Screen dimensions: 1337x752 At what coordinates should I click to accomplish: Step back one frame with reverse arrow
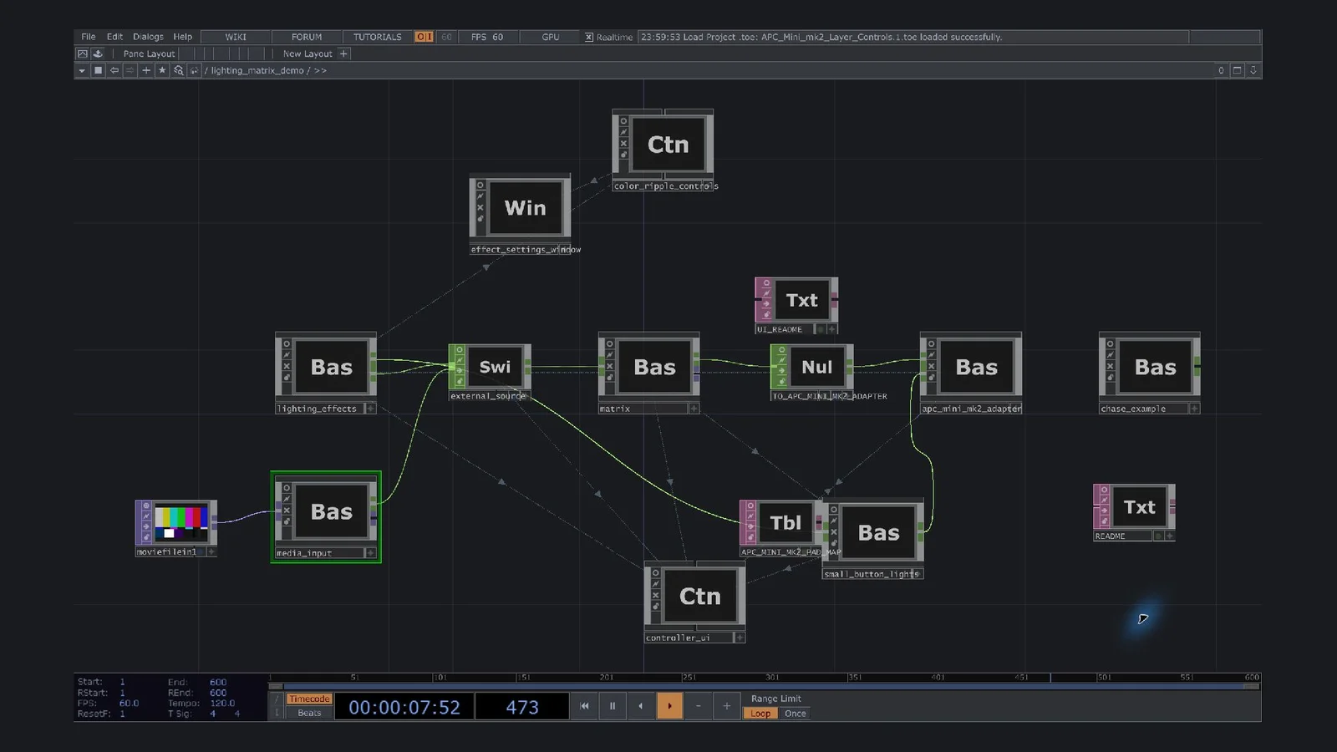[x=641, y=706]
